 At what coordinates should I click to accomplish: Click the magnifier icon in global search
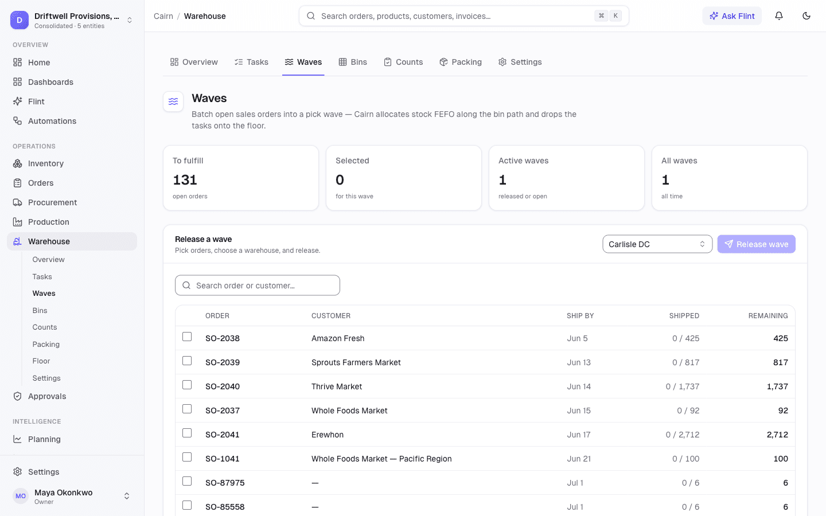[x=311, y=16]
